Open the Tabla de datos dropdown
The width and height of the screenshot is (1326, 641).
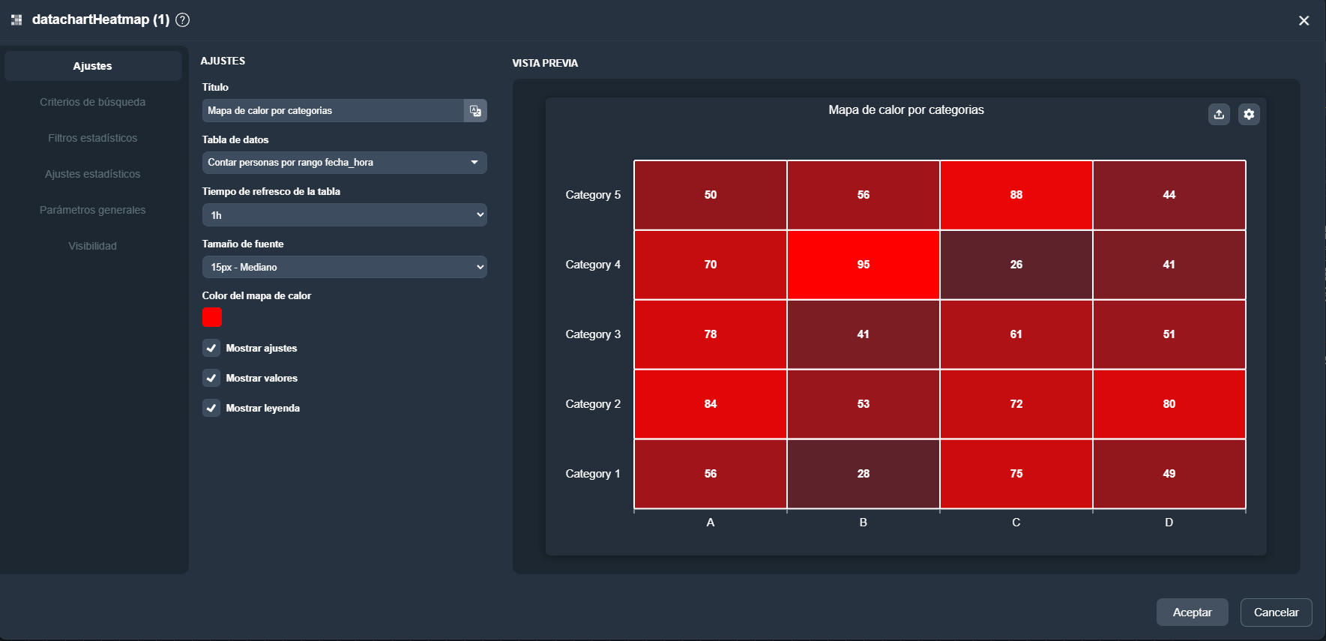(344, 163)
